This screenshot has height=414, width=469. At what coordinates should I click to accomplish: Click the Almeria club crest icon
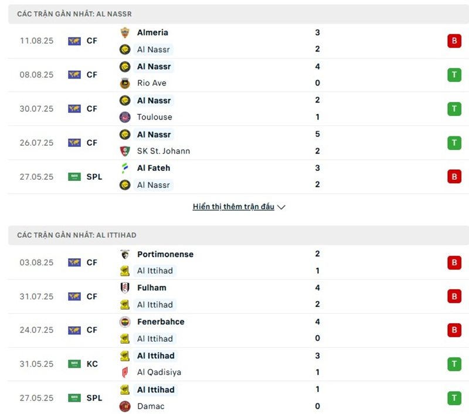pyautogui.click(x=125, y=33)
